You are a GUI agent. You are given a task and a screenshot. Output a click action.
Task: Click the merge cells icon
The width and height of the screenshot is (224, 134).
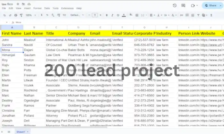[x=143, y=15]
